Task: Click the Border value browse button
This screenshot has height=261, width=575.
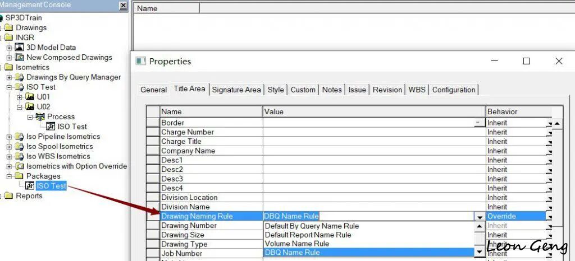Action: pyautogui.click(x=479, y=123)
